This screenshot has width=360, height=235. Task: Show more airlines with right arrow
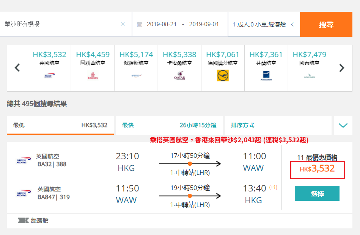tap(342, 68)
